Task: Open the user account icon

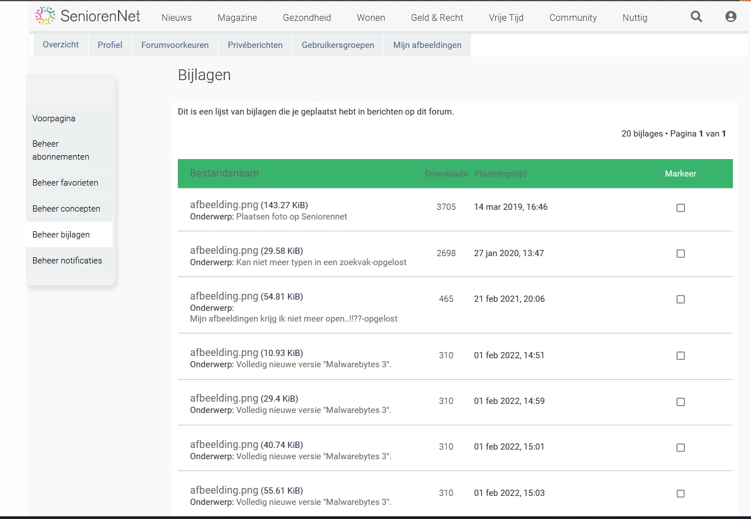Action: click(731, 17)
